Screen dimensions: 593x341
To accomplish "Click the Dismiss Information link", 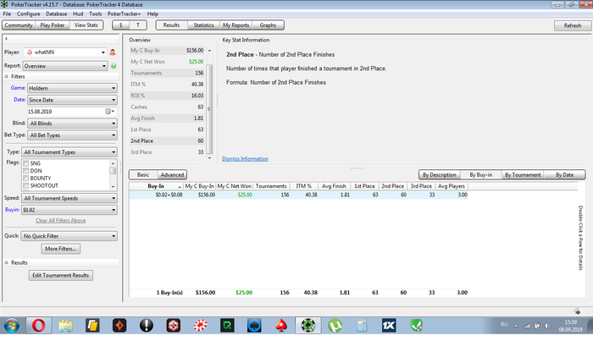I will [245, 158].
